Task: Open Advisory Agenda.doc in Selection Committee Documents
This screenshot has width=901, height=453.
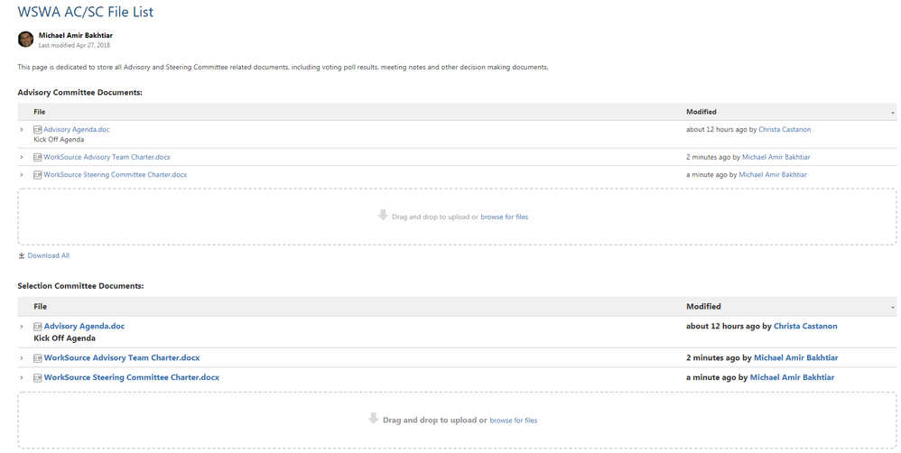Action: 85,326
